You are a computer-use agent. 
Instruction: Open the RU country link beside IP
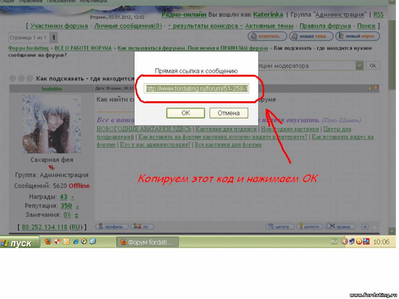75,227
